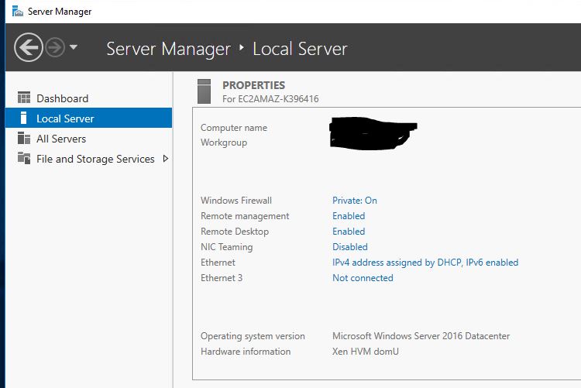Screen dimensions: 581x388
Task: Select Local Server in the sidebar
Action: coord(88,118)
